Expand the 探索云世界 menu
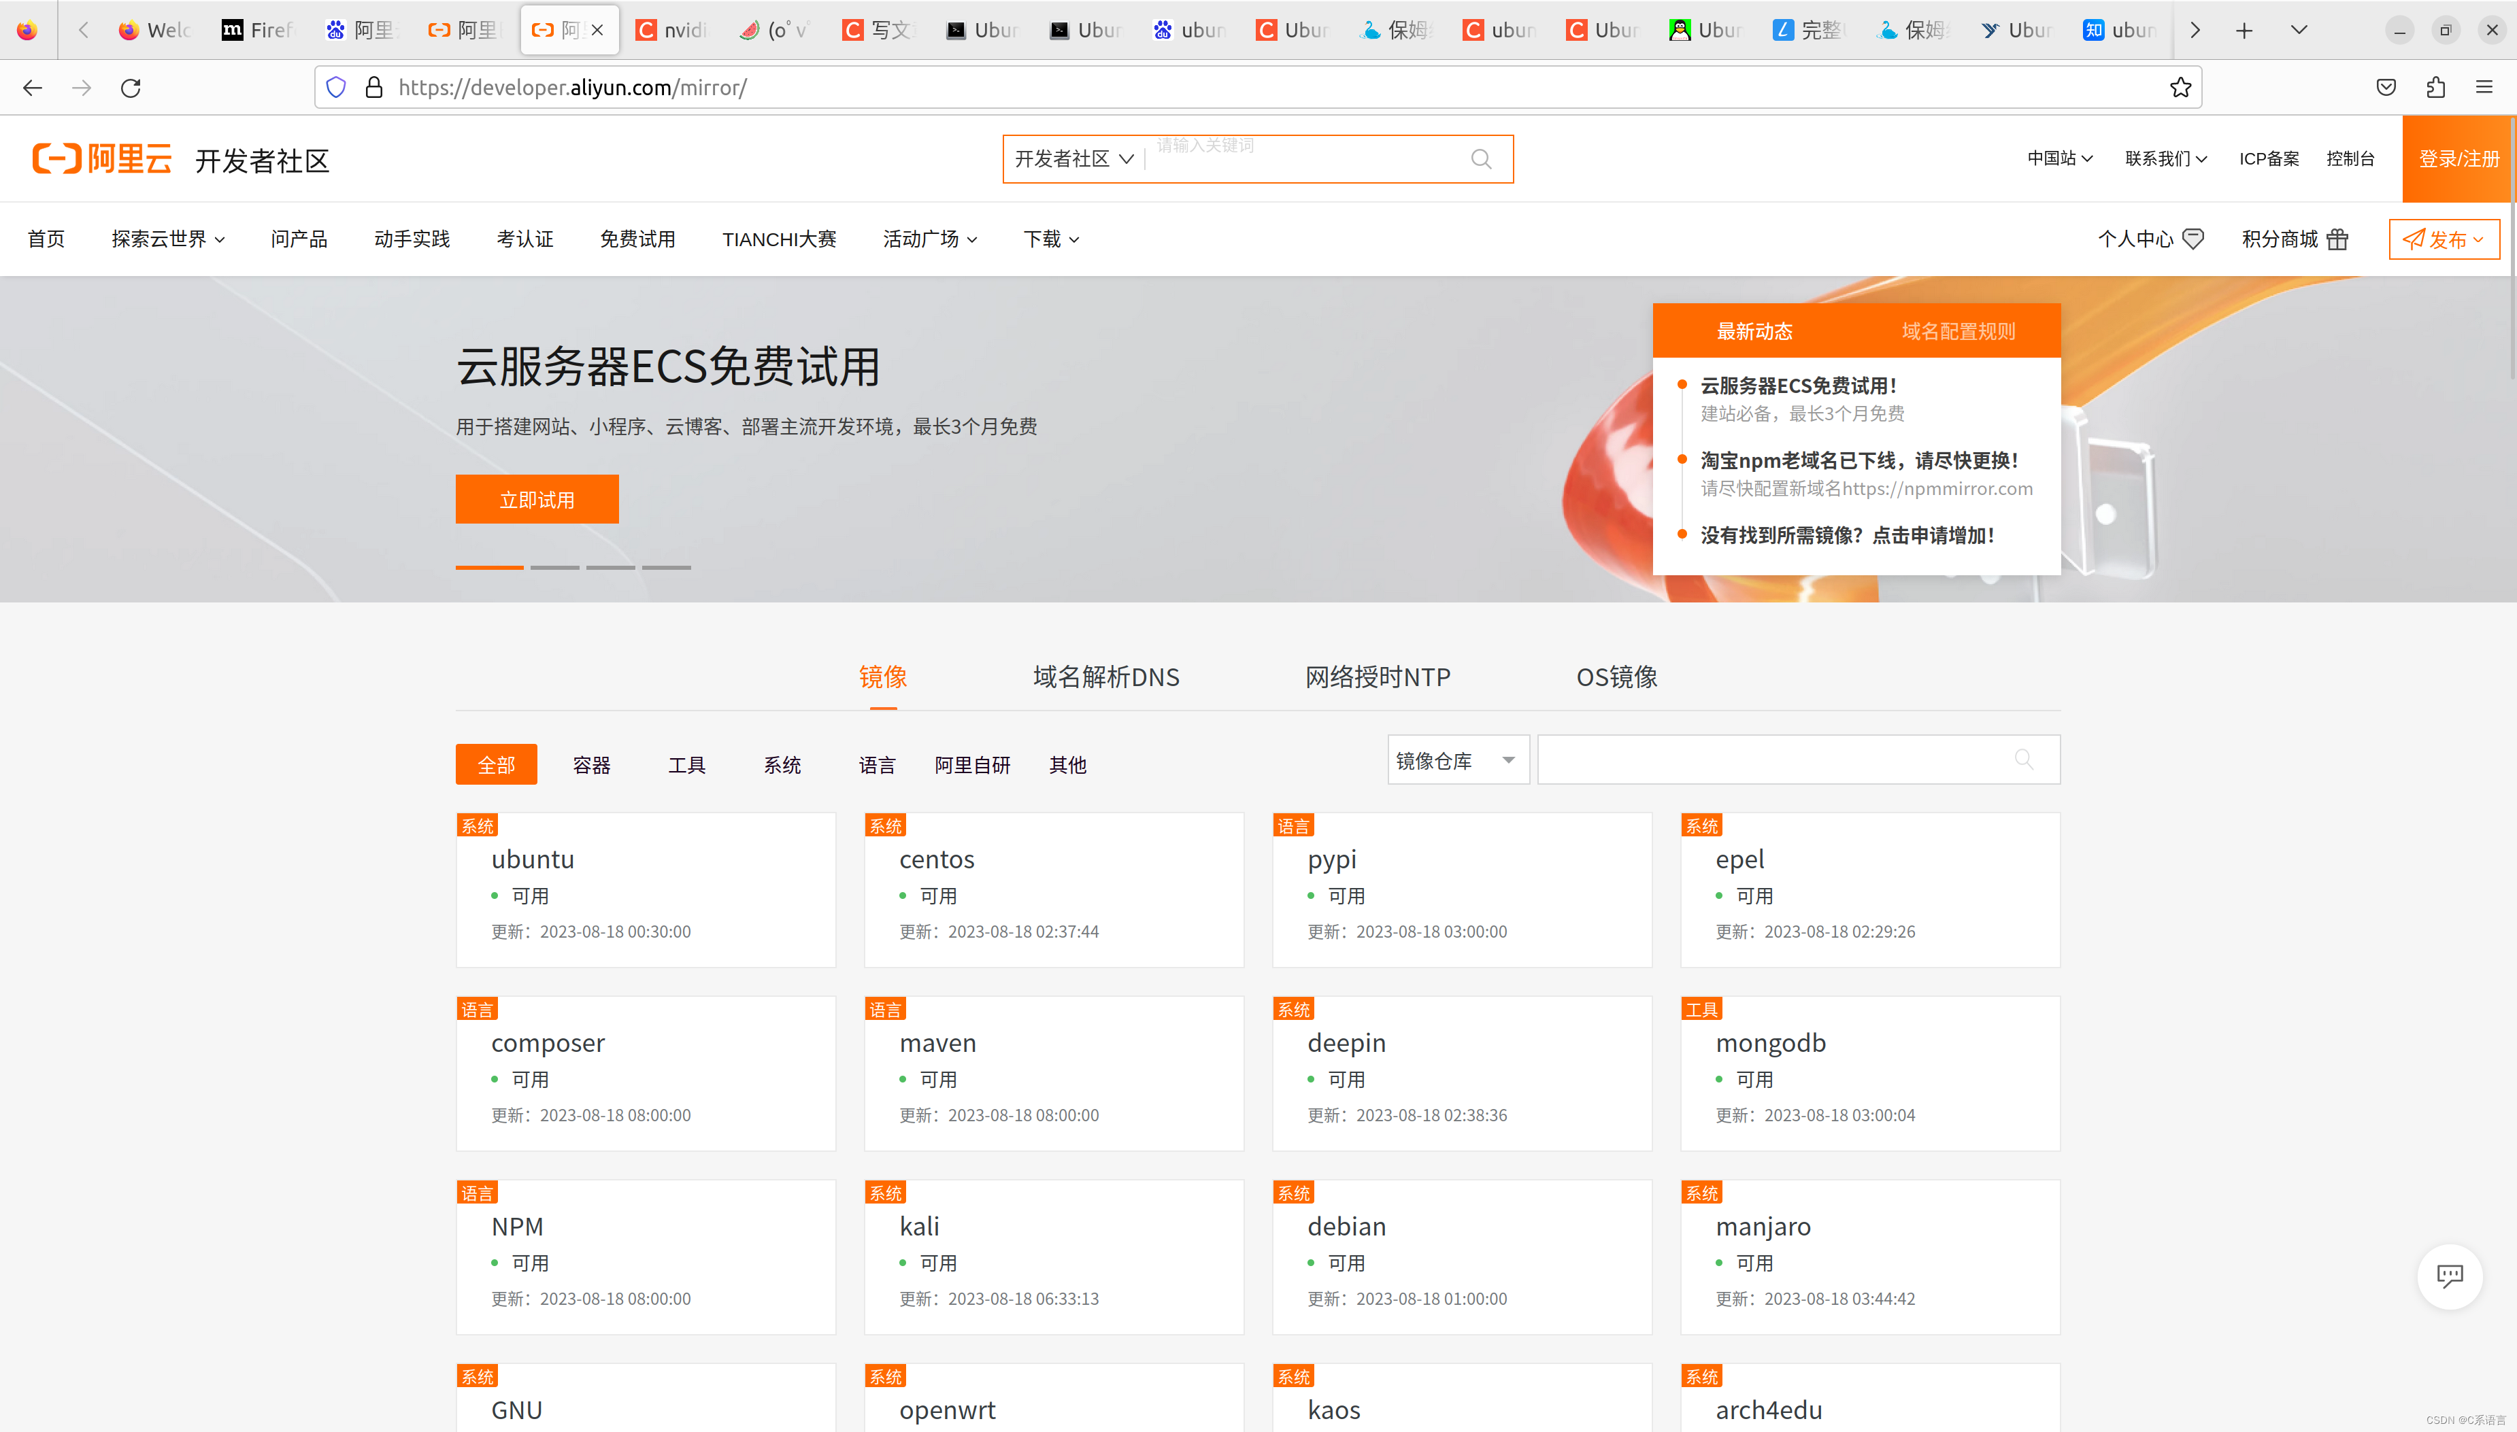The height and width of the screenshot is (1432, 2517). (167, 239)
